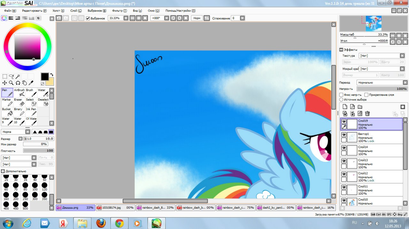Open the Текстура dropdown
The width and height of the screenshot is (409, 229).
(382, 56)
